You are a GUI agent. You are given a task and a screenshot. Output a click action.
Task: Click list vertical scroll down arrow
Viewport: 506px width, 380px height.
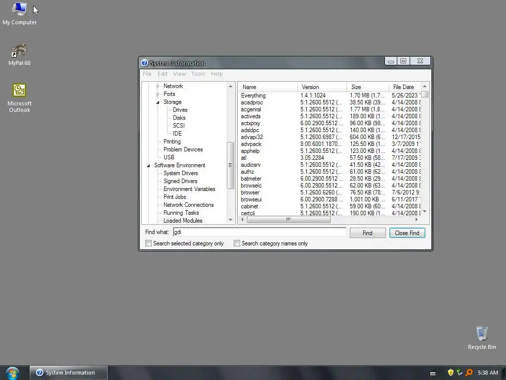point(424,211)
